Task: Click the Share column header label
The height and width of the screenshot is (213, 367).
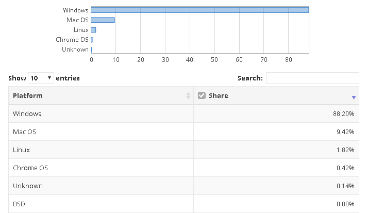Action: (x=219, y=95)
